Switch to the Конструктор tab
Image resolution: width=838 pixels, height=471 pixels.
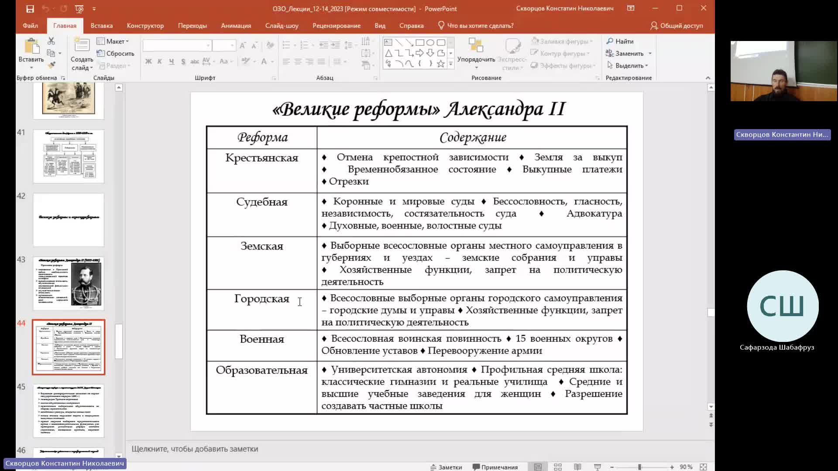(145, 25)
